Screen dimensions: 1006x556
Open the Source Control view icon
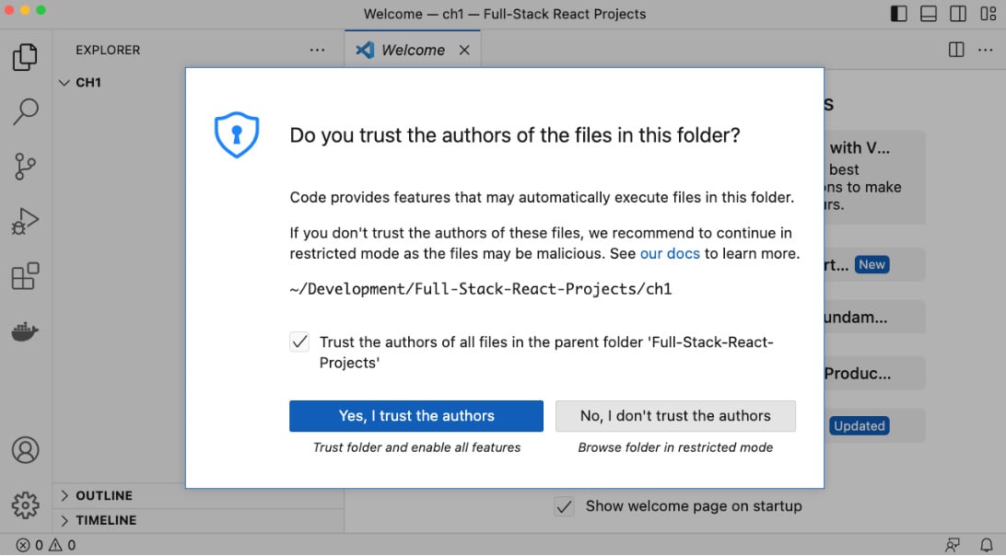[25, 167]
